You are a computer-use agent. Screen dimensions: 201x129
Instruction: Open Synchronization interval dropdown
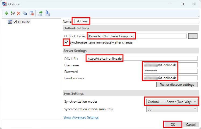click(x=172, y=109)
